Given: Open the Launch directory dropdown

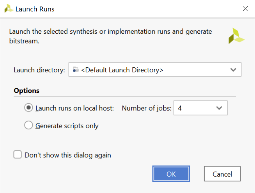Looking at the screenshot, I should coord(155,70).
